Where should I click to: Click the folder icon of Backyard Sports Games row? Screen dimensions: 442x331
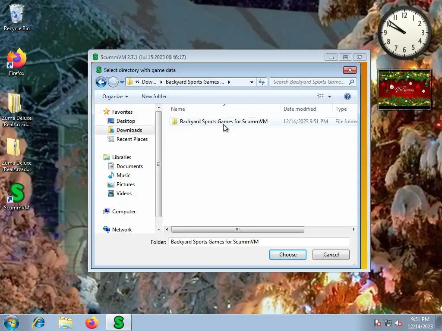pyautogui.click(x=174, y=121)
